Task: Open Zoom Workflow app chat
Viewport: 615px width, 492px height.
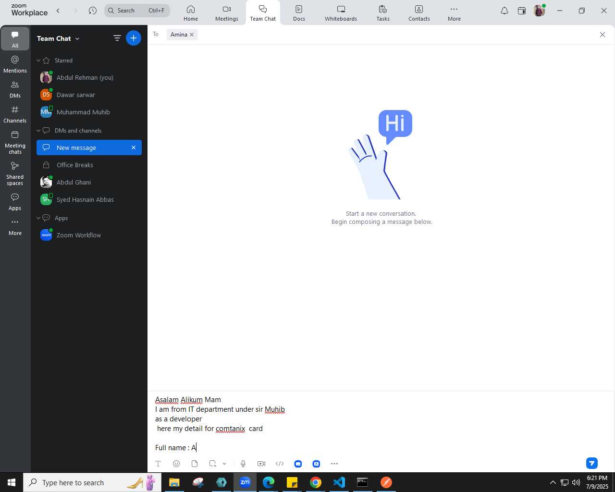Action: (x=89, y=235)
